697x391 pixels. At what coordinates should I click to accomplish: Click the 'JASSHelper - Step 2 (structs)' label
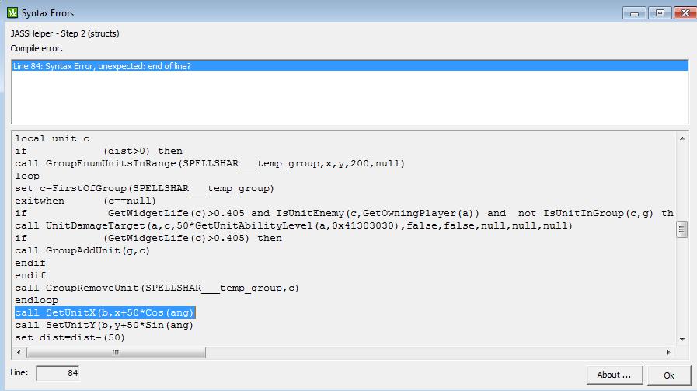point(65,33)
